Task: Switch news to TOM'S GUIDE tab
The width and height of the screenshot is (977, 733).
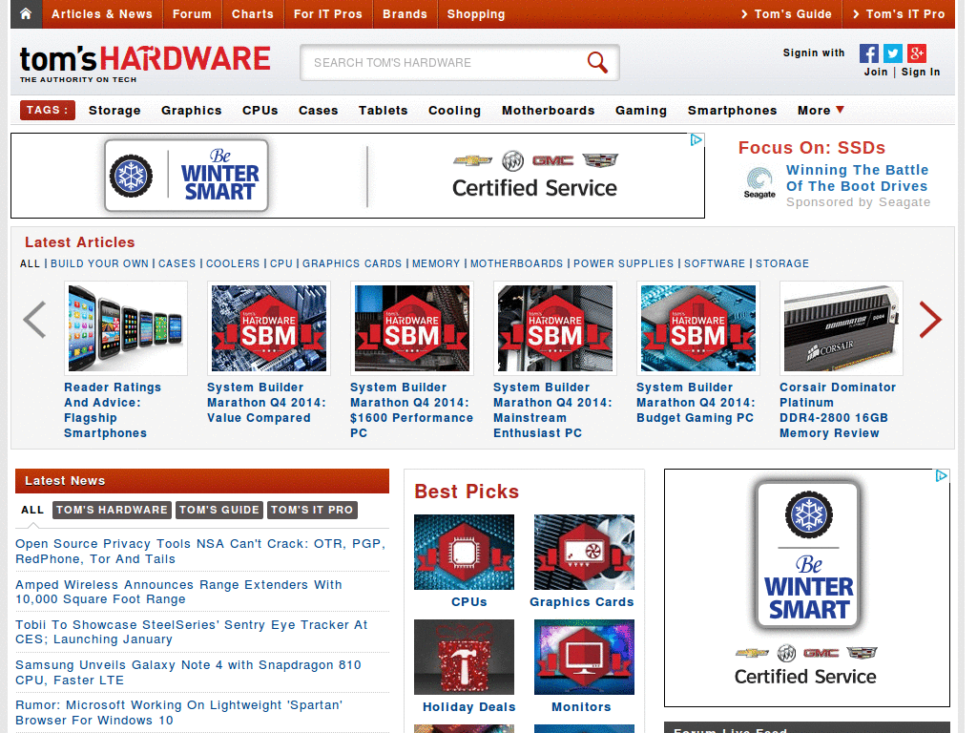Action: 219,510
